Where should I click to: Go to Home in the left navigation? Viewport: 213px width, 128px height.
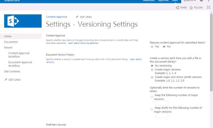click(x=8, y=36)
